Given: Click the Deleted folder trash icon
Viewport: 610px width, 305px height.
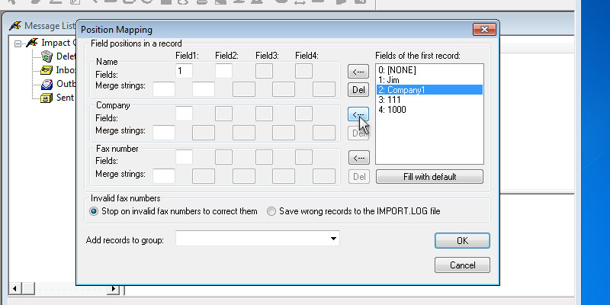Looking at the screenshot, I should click(x=47, y=56).
